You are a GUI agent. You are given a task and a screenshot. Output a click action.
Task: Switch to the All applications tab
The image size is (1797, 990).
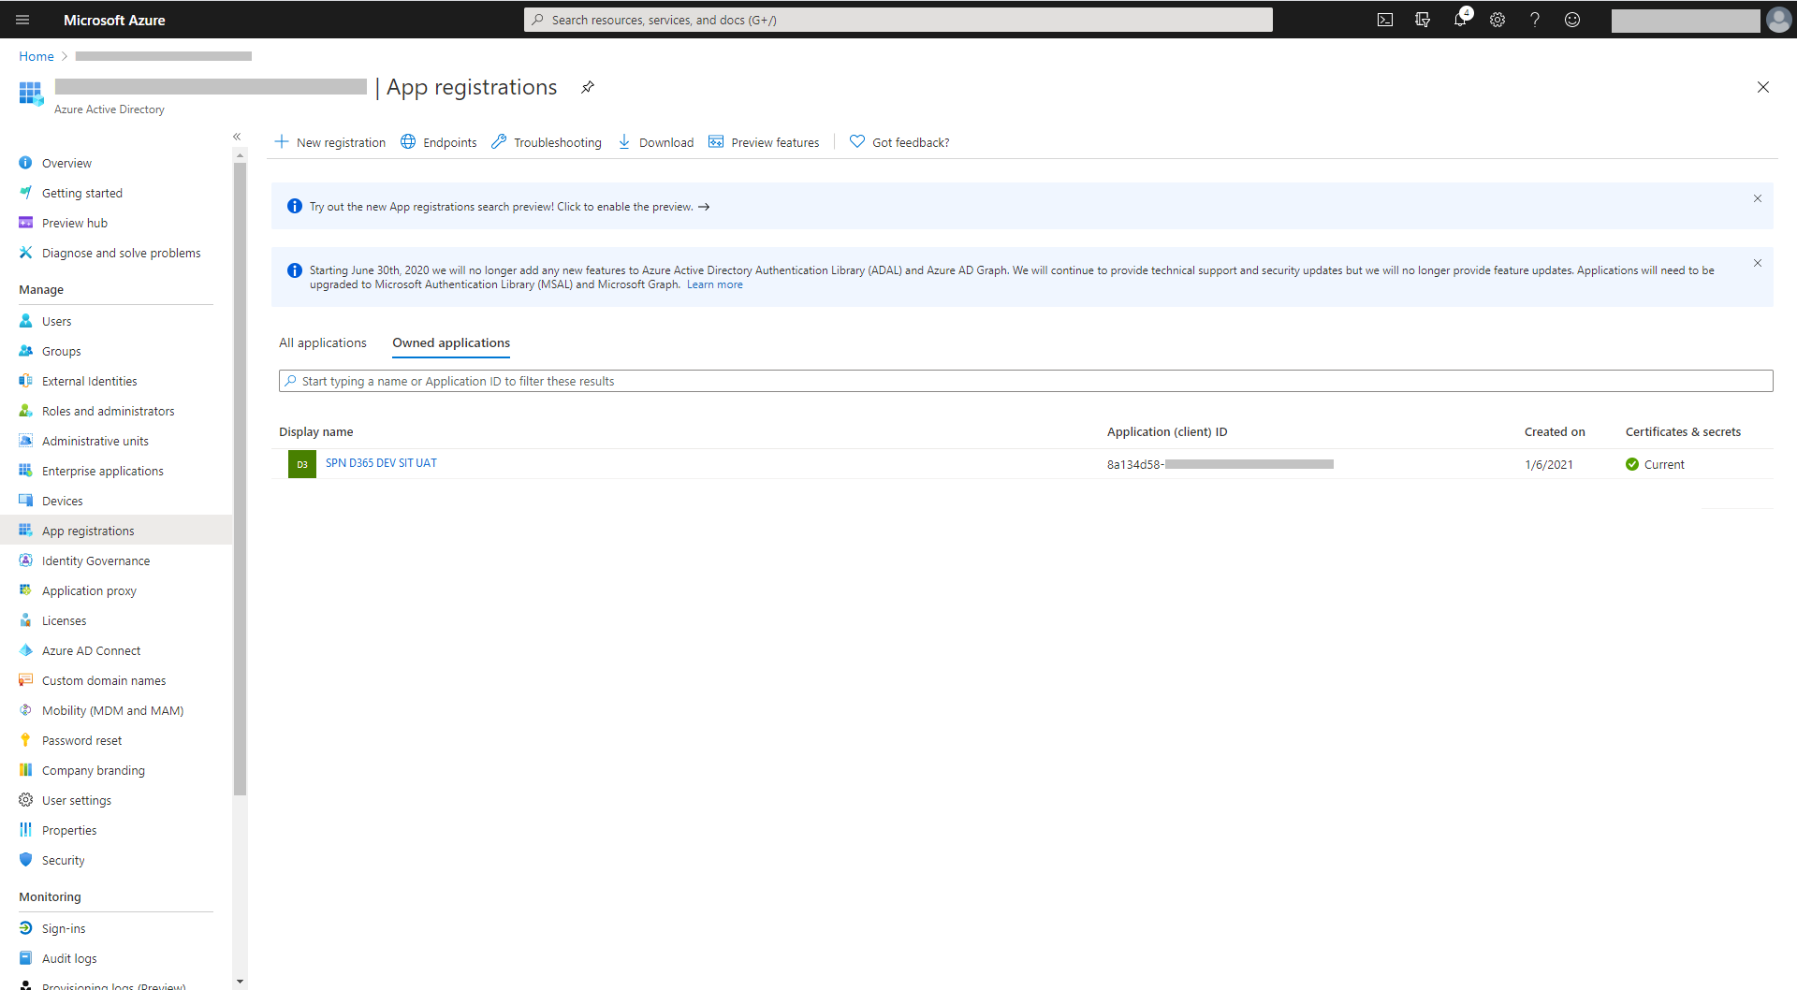coord(323,343)
